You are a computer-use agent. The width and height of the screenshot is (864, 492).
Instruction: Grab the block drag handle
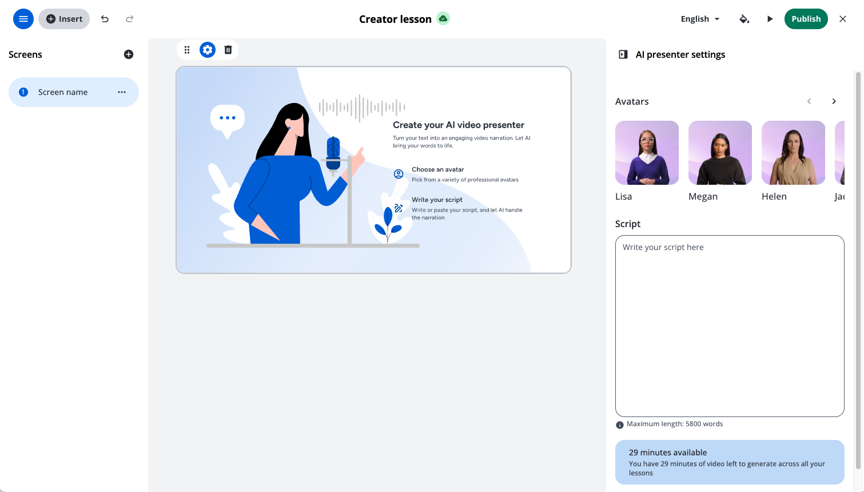187,50
